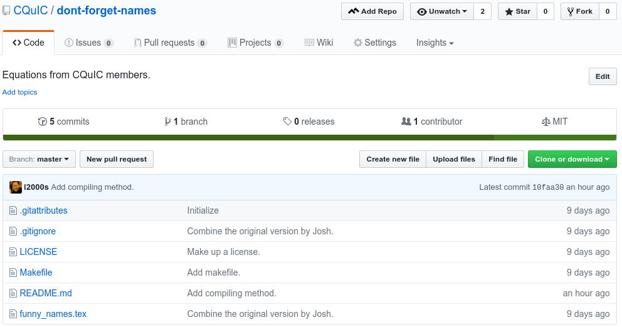This screenshot has width=622, height=327.
Task: Go to the Settings tab
Action: (x=375, y=43)
